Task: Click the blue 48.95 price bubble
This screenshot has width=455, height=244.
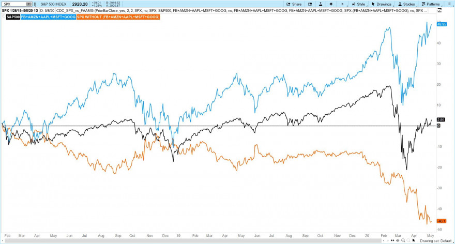Action: (442, 24)
